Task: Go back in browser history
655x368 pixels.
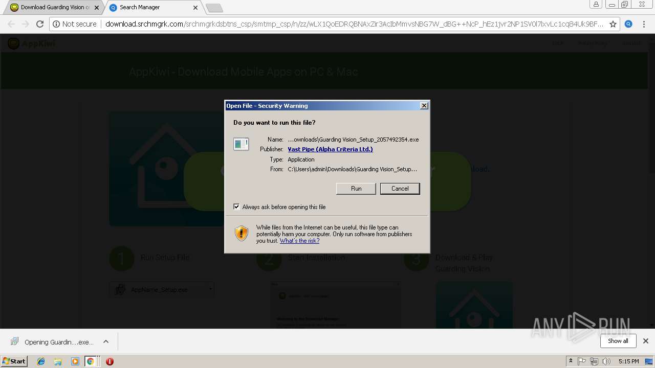Action: (x=11, y=24)
